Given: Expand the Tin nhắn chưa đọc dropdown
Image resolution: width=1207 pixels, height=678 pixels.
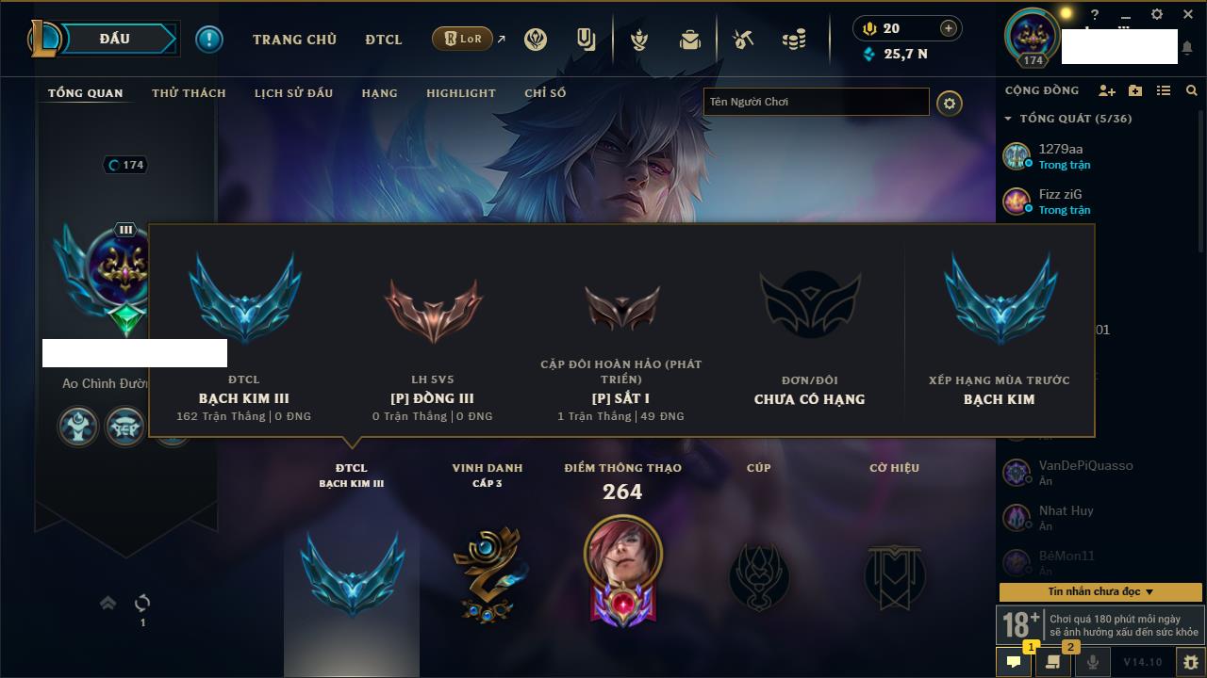Looking at the screenshot, I should [x=1100, y=591].
